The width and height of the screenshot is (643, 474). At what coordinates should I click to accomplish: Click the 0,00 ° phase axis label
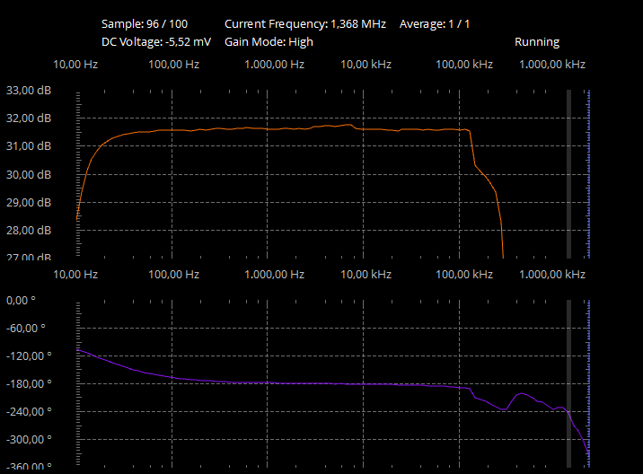[x=21, y=300]
